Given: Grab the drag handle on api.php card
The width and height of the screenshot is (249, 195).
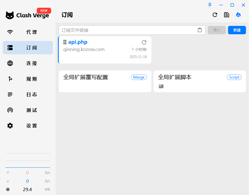Looking at the screenshot, I should (65, 42).
